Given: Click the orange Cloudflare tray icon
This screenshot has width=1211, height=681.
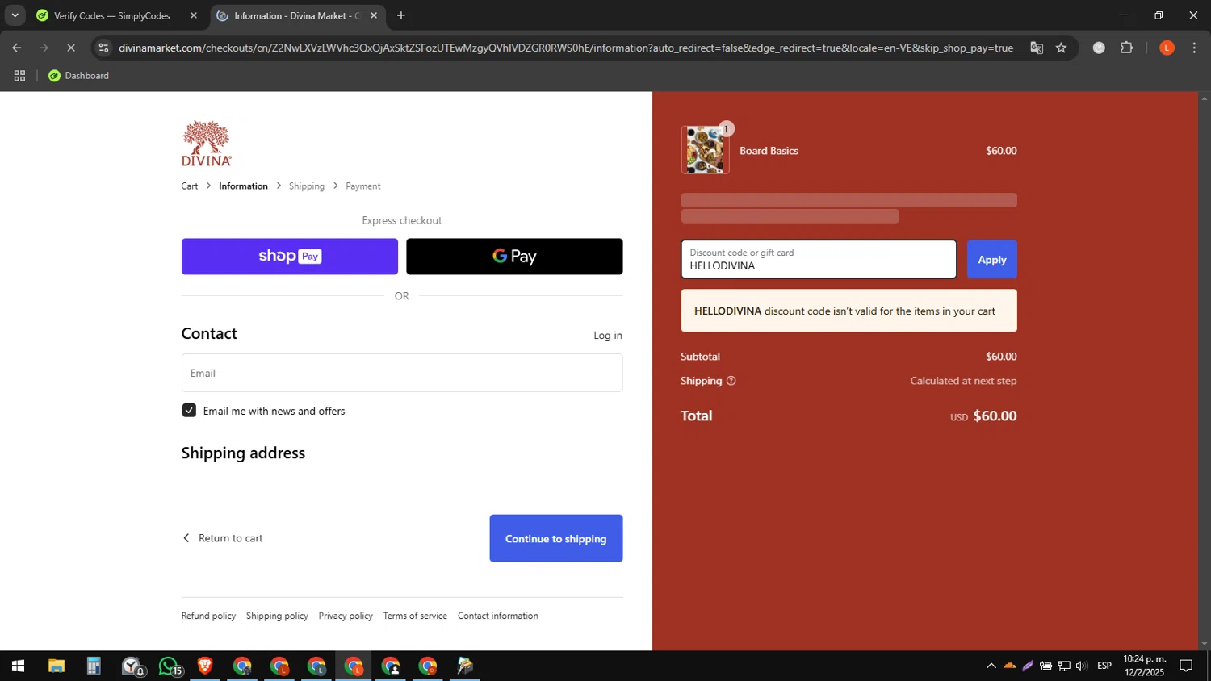Looking at the screenshot, I should coord(1009,666).
